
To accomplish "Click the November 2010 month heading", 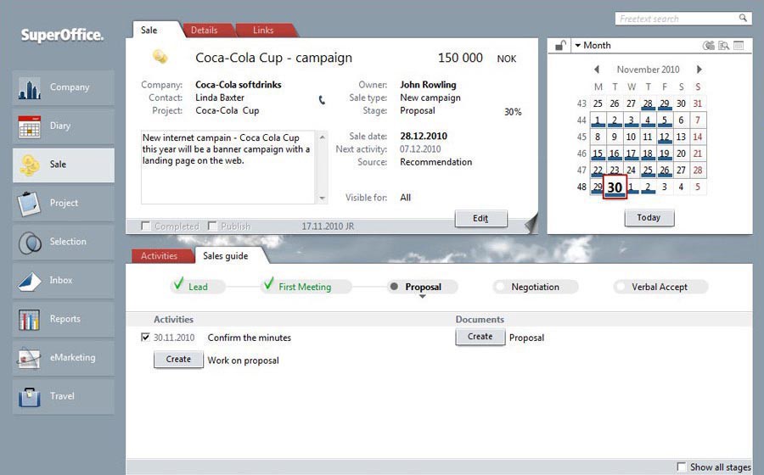I will (648, 70).
